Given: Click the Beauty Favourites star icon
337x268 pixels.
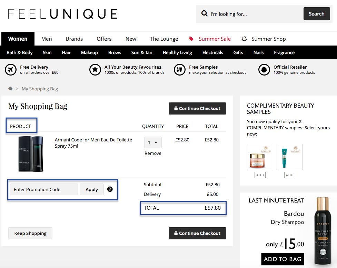Looking at the screenshot, I should 95,70.
